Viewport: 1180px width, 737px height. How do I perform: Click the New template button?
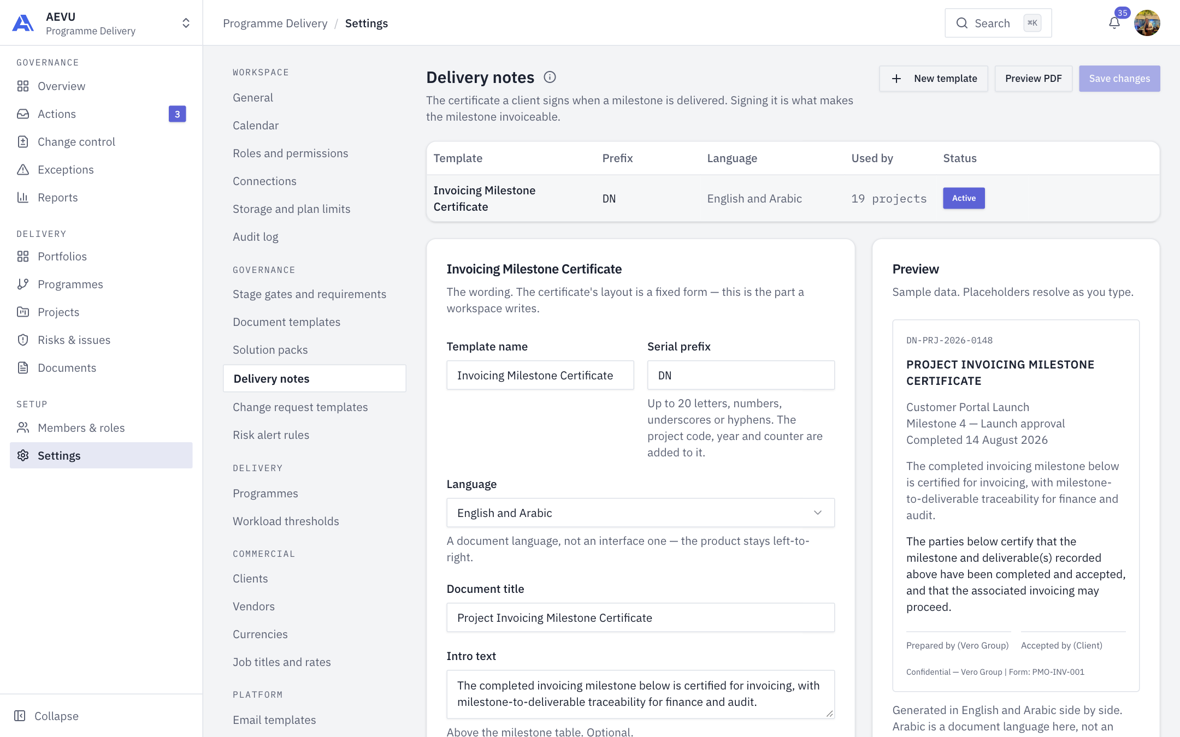pos(934,79)
